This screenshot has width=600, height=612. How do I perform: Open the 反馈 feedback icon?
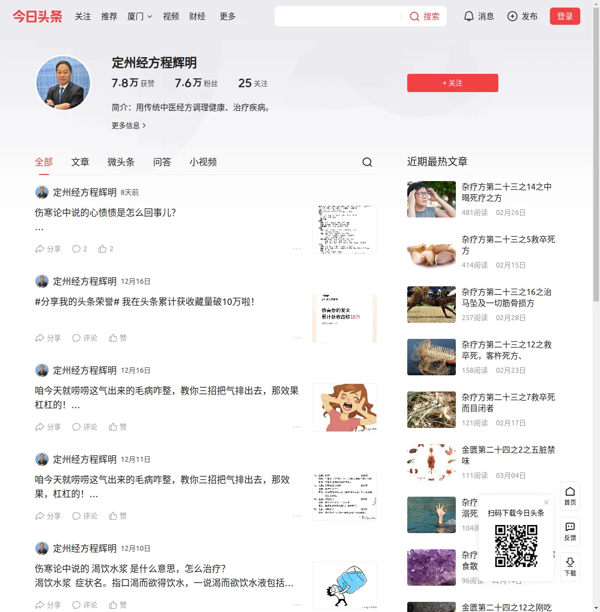click(570, 532)
